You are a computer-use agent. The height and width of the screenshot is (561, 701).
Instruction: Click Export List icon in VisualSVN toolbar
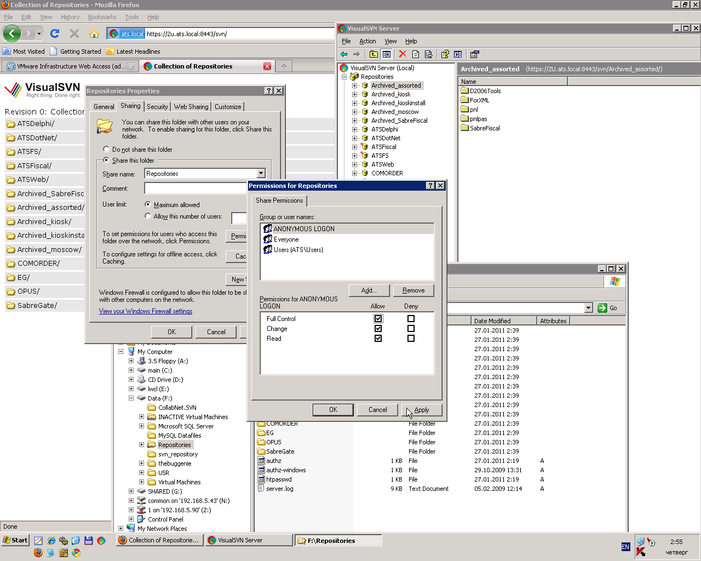[x=429, y=54]
